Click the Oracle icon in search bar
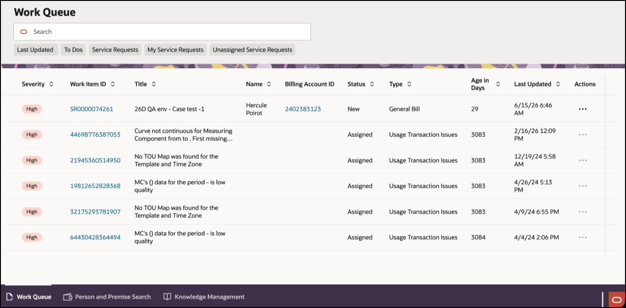This screenshot has width=626, height=308. pyautogui.click(x=24, y=32)
